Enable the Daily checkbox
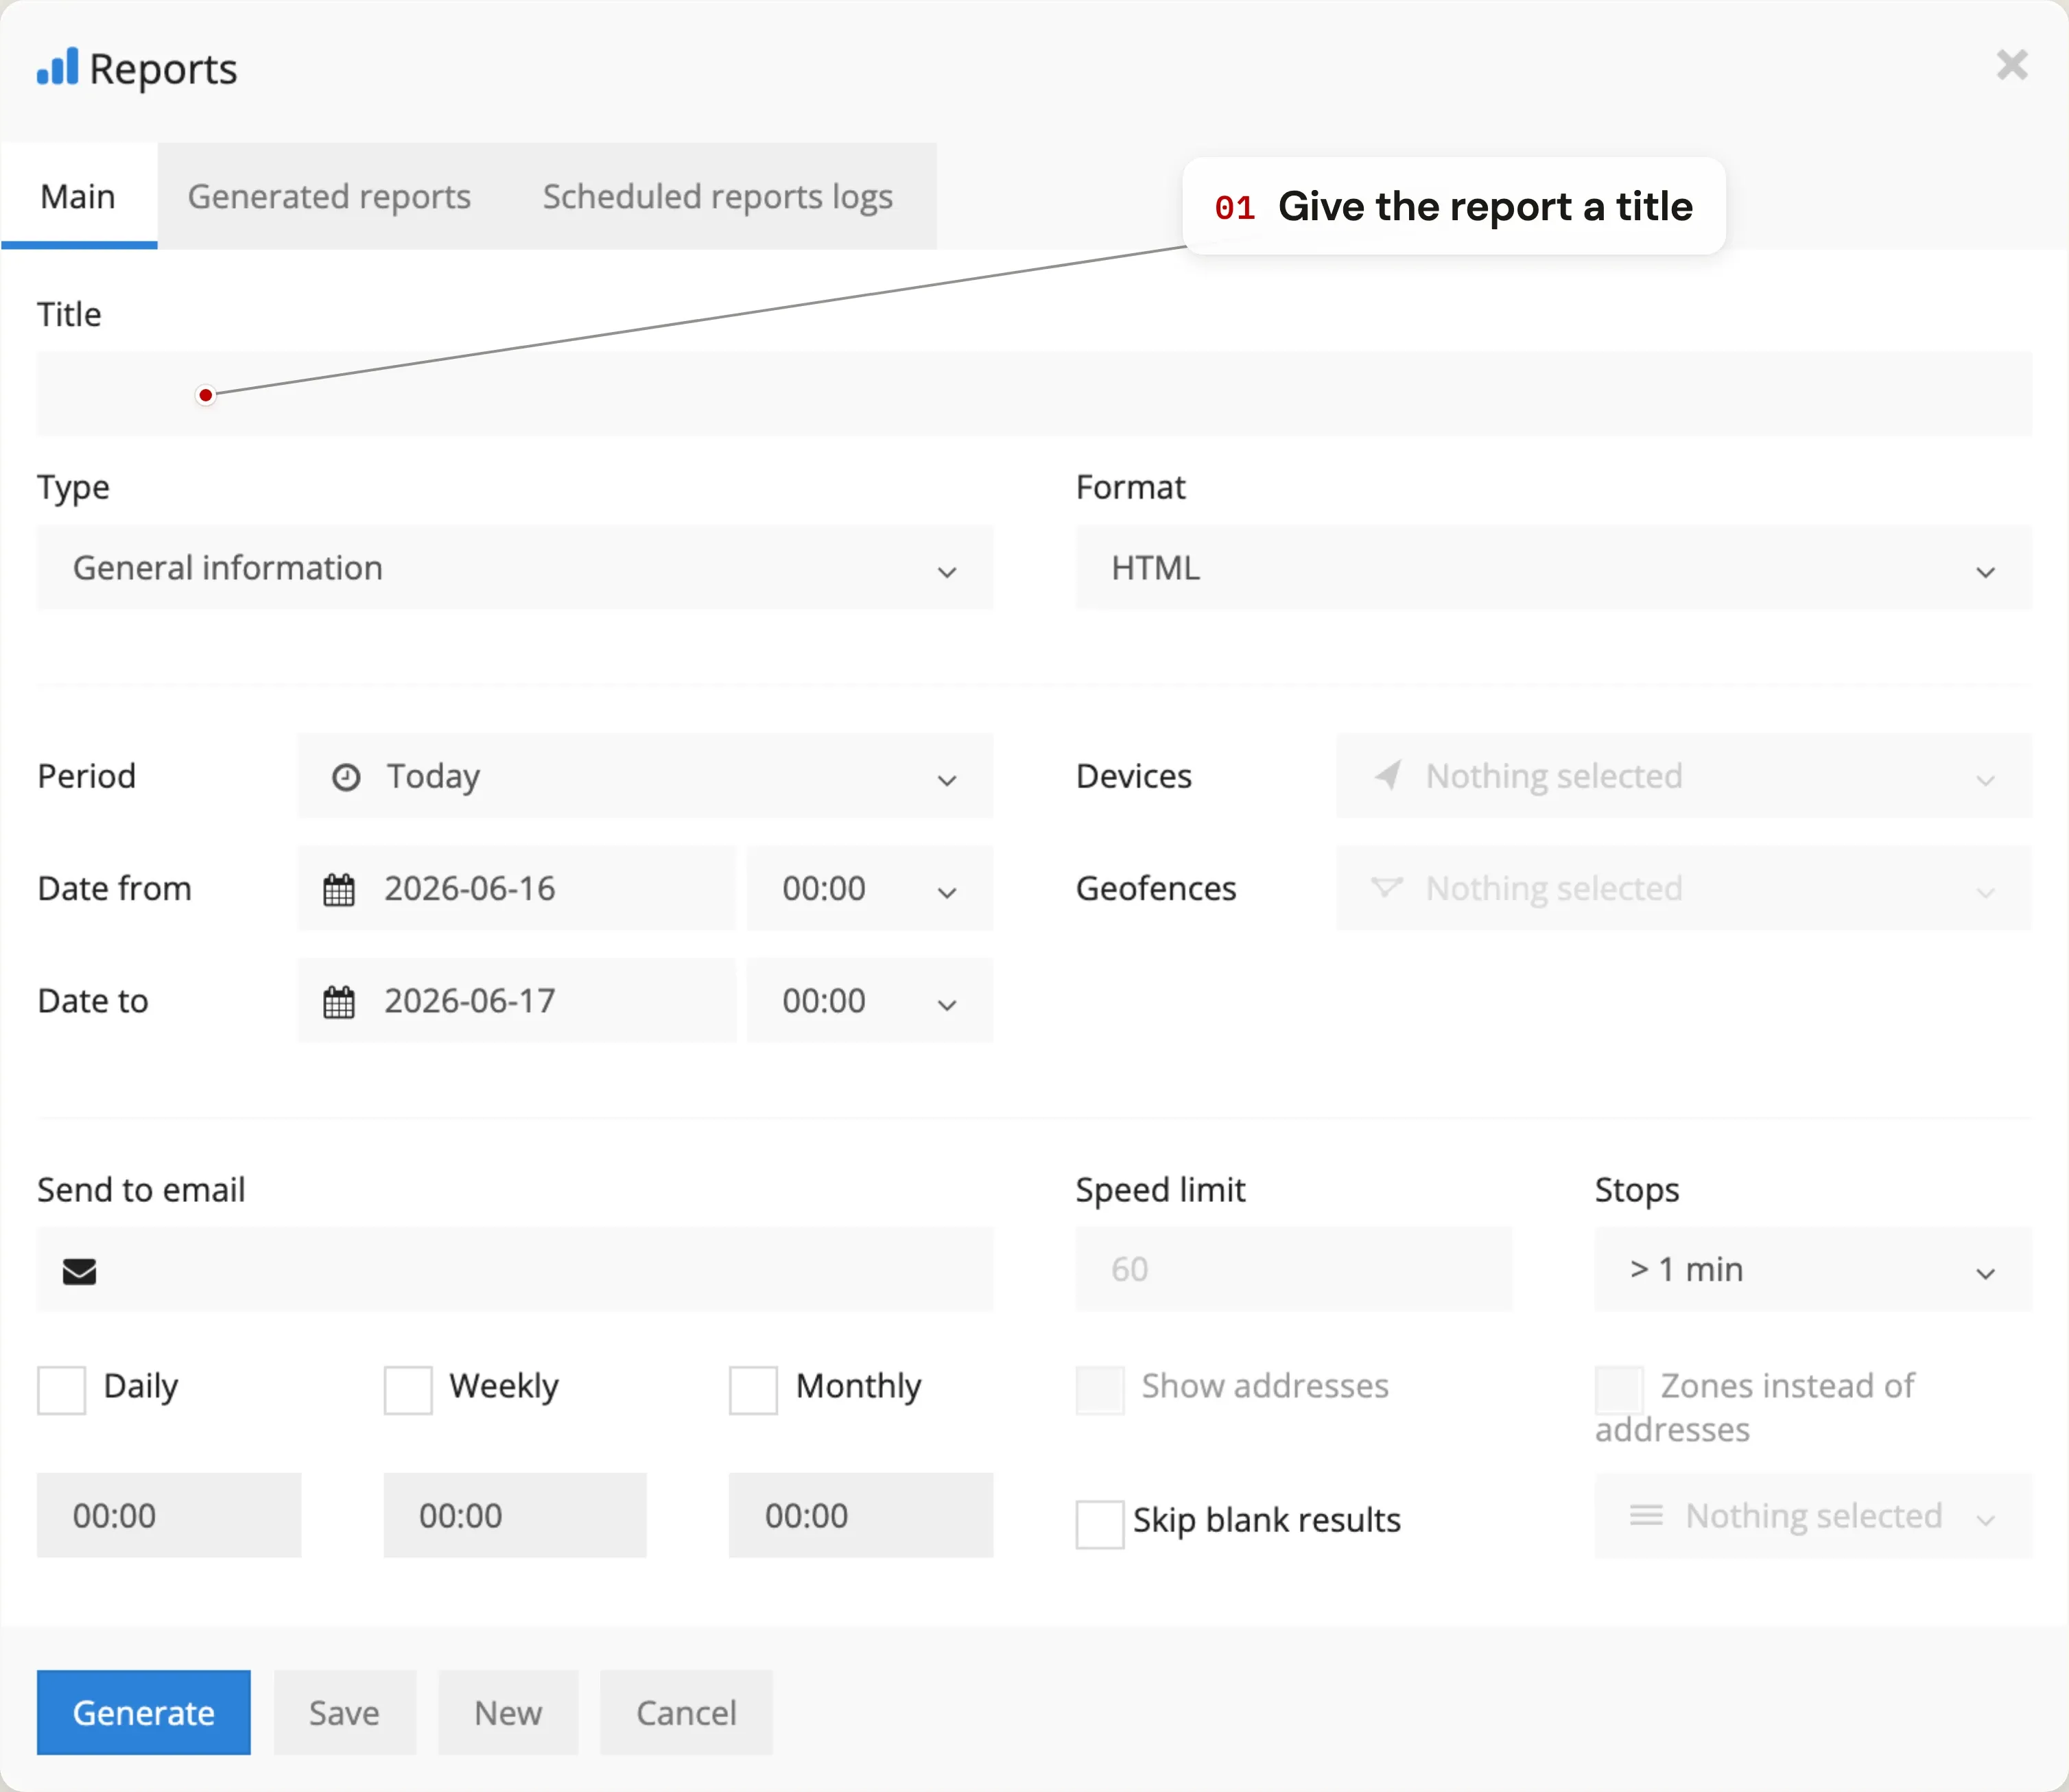Viewport: 2069px width, 1792px height. (62, 1390)
